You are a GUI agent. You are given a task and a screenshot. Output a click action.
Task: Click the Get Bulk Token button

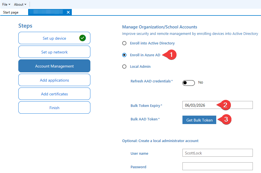[199, 120]
